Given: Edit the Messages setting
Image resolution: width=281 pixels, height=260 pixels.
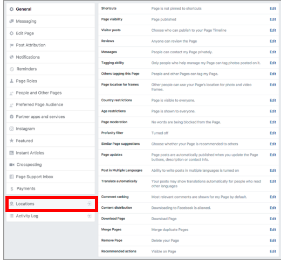Looking at the screenshot, I should (x=273, y=52).
